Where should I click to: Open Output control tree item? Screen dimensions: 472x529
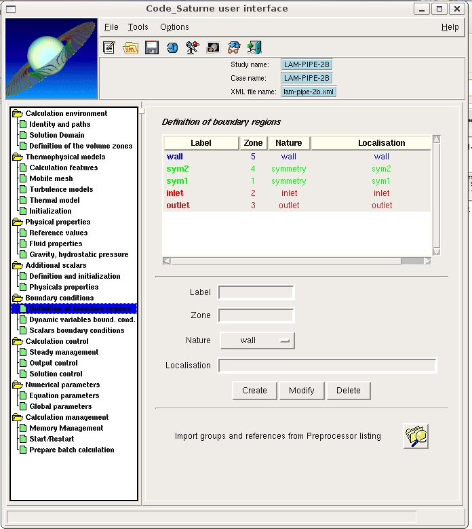(54, 363)
